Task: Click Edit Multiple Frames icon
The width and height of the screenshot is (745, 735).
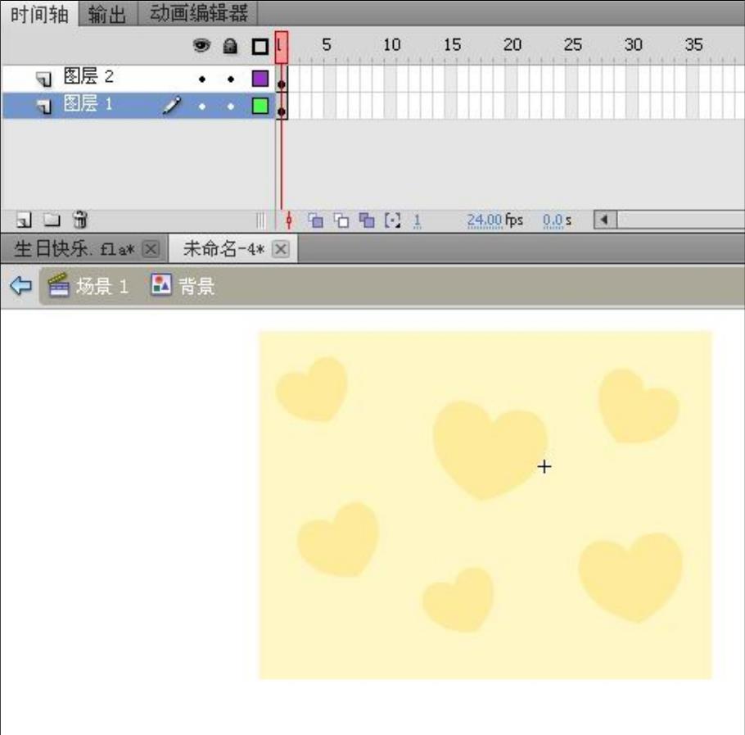Action: click(x=368, y=220)
